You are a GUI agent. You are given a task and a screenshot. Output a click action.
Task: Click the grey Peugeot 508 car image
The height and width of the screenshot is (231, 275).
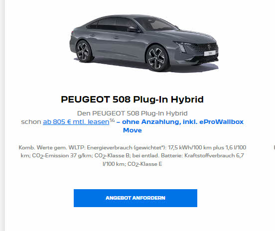pyautogui.click(x=144, y=43)
